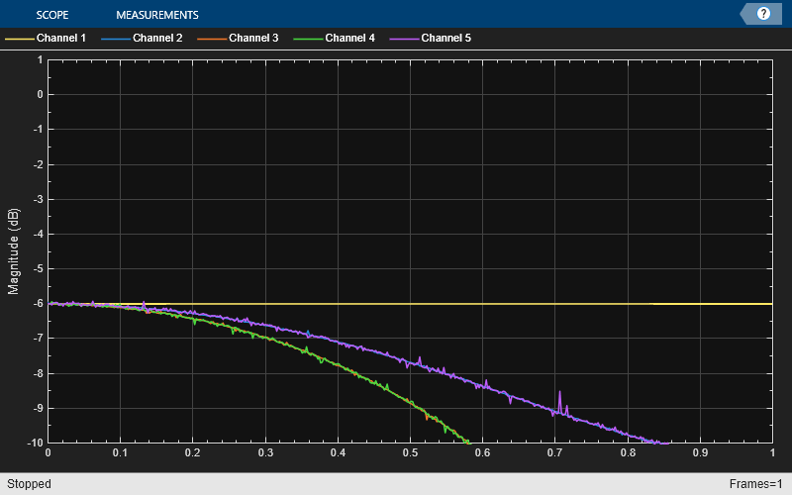Image resolution: width=792 pixels, height=495 pixels.
Task: Open the help question mark icon
Action: click(x=763, y=14)
